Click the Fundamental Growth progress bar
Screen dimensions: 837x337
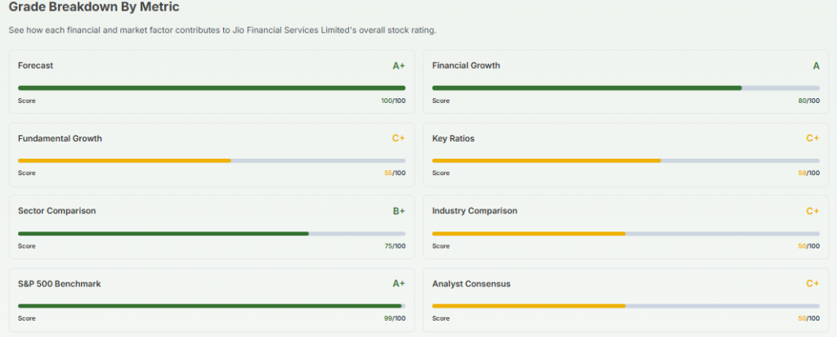(212, 161)
